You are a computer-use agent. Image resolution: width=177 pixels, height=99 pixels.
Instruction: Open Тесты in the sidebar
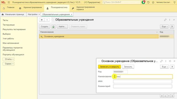5,20
